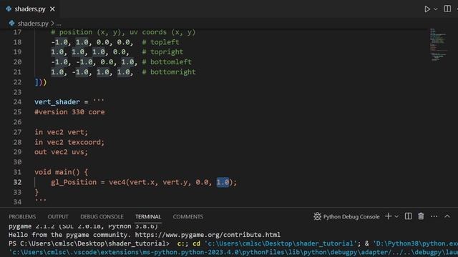Open run options dropdown beside play button
Viewport: 458px width, 257px height.
pos(436,9)
